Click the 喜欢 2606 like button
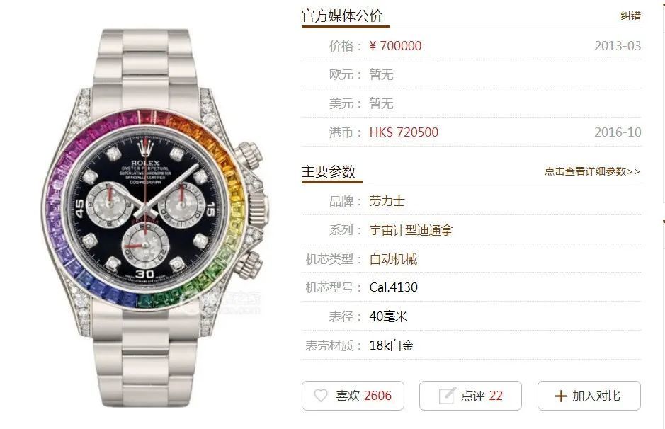This screenshot has width=665, height=429. 353,396
